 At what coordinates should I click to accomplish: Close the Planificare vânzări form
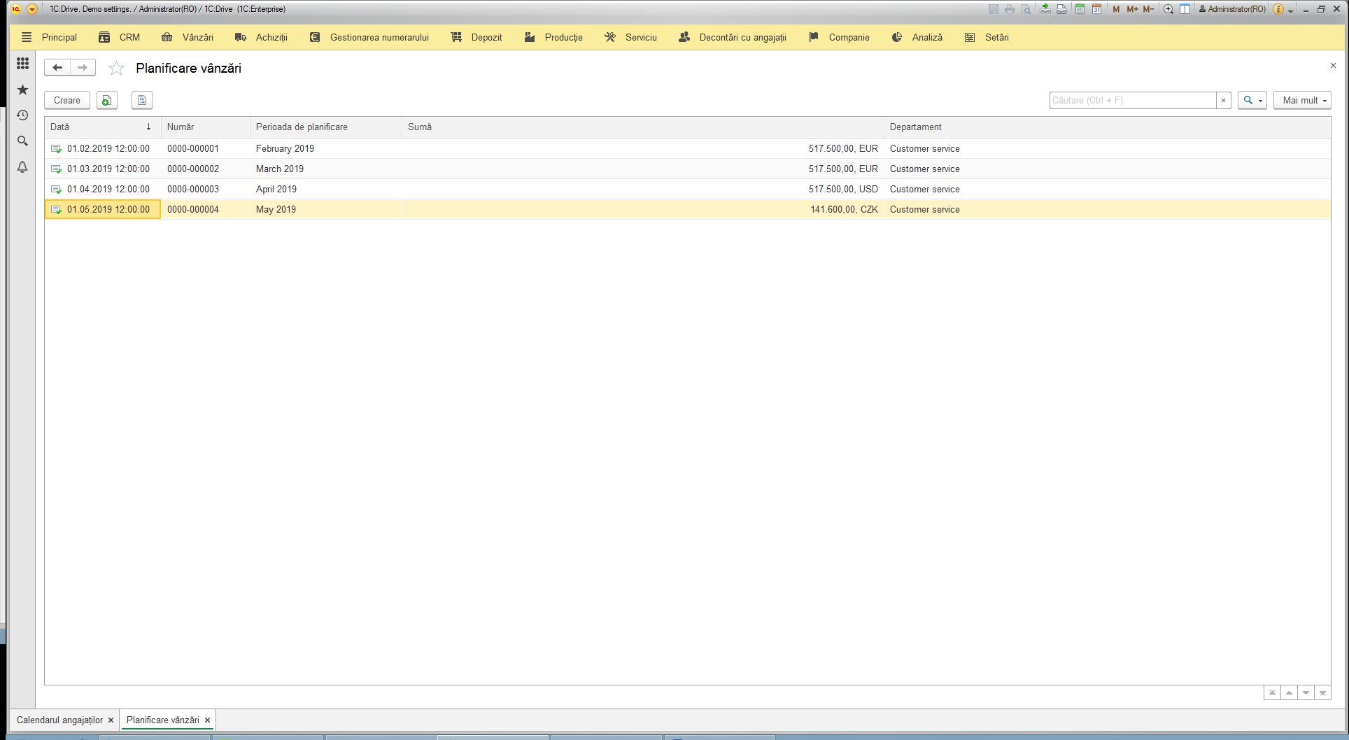point(1333,66)
